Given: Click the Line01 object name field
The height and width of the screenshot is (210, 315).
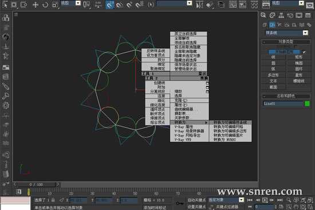Looking at the screenshot, I should 283,104.
